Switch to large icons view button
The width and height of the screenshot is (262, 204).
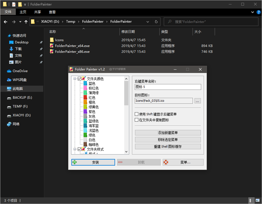click(258, 200)
